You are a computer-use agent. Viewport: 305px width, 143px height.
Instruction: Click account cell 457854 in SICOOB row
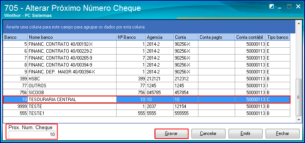[186, 93]
